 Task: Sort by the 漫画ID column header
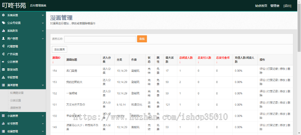(56, 60)
